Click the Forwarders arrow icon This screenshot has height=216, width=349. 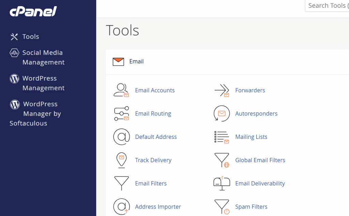pyautogui.click(x=222, y=90)
